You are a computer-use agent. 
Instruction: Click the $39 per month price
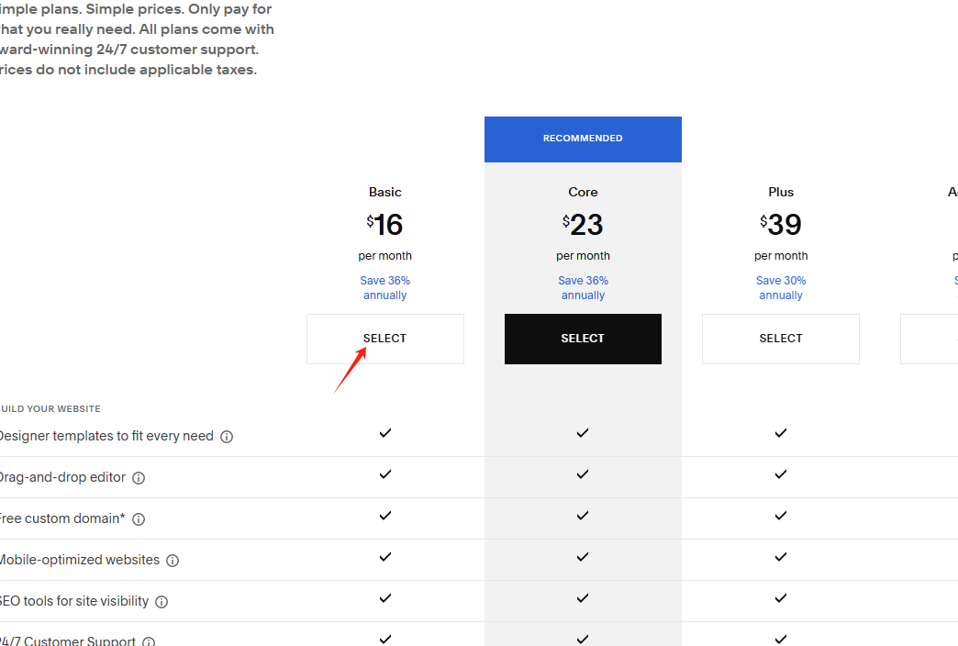click(781, 225)
